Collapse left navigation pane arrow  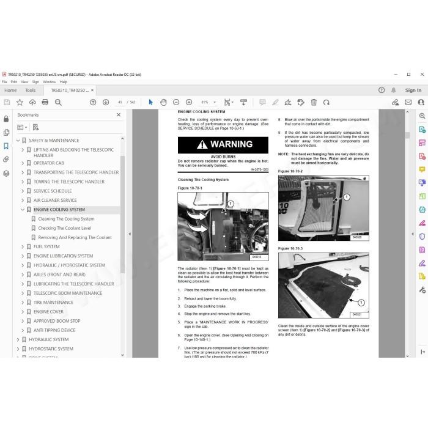[x=130, y=234]
